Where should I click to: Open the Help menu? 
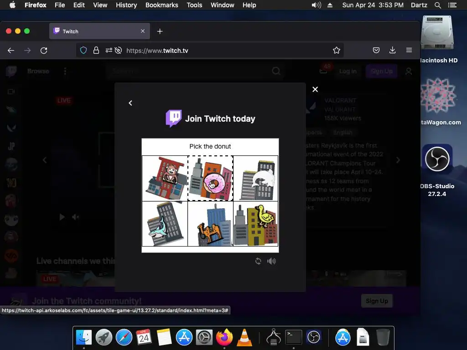pos(249,5)
